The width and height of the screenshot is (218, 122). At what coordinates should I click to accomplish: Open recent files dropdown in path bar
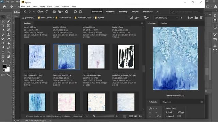tap(190, 18)
